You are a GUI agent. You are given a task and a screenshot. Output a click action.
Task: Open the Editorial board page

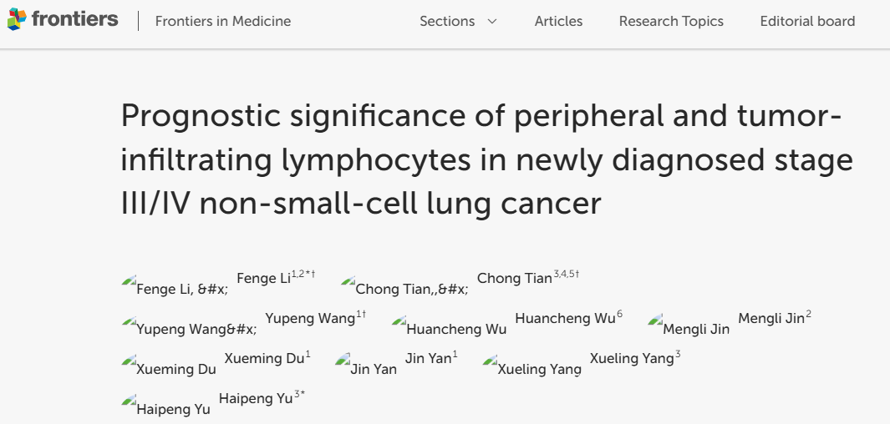[x=807, y=22]
